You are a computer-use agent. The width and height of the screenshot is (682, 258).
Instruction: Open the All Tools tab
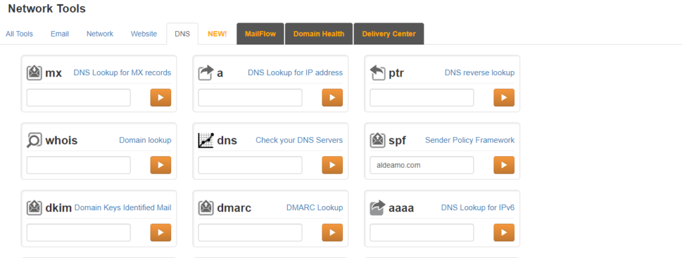[19, 34]
